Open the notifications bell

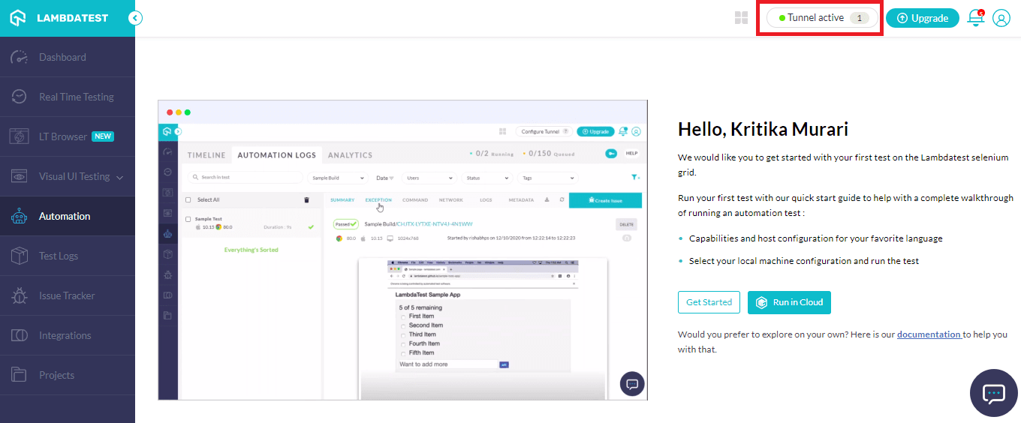(976, 18)
